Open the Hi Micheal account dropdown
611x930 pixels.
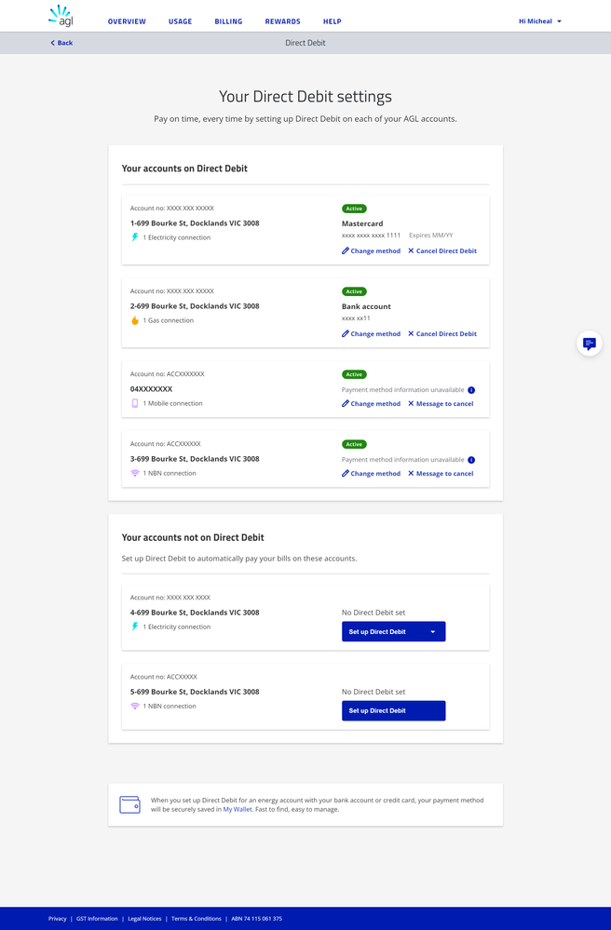(x=539, y=20)
